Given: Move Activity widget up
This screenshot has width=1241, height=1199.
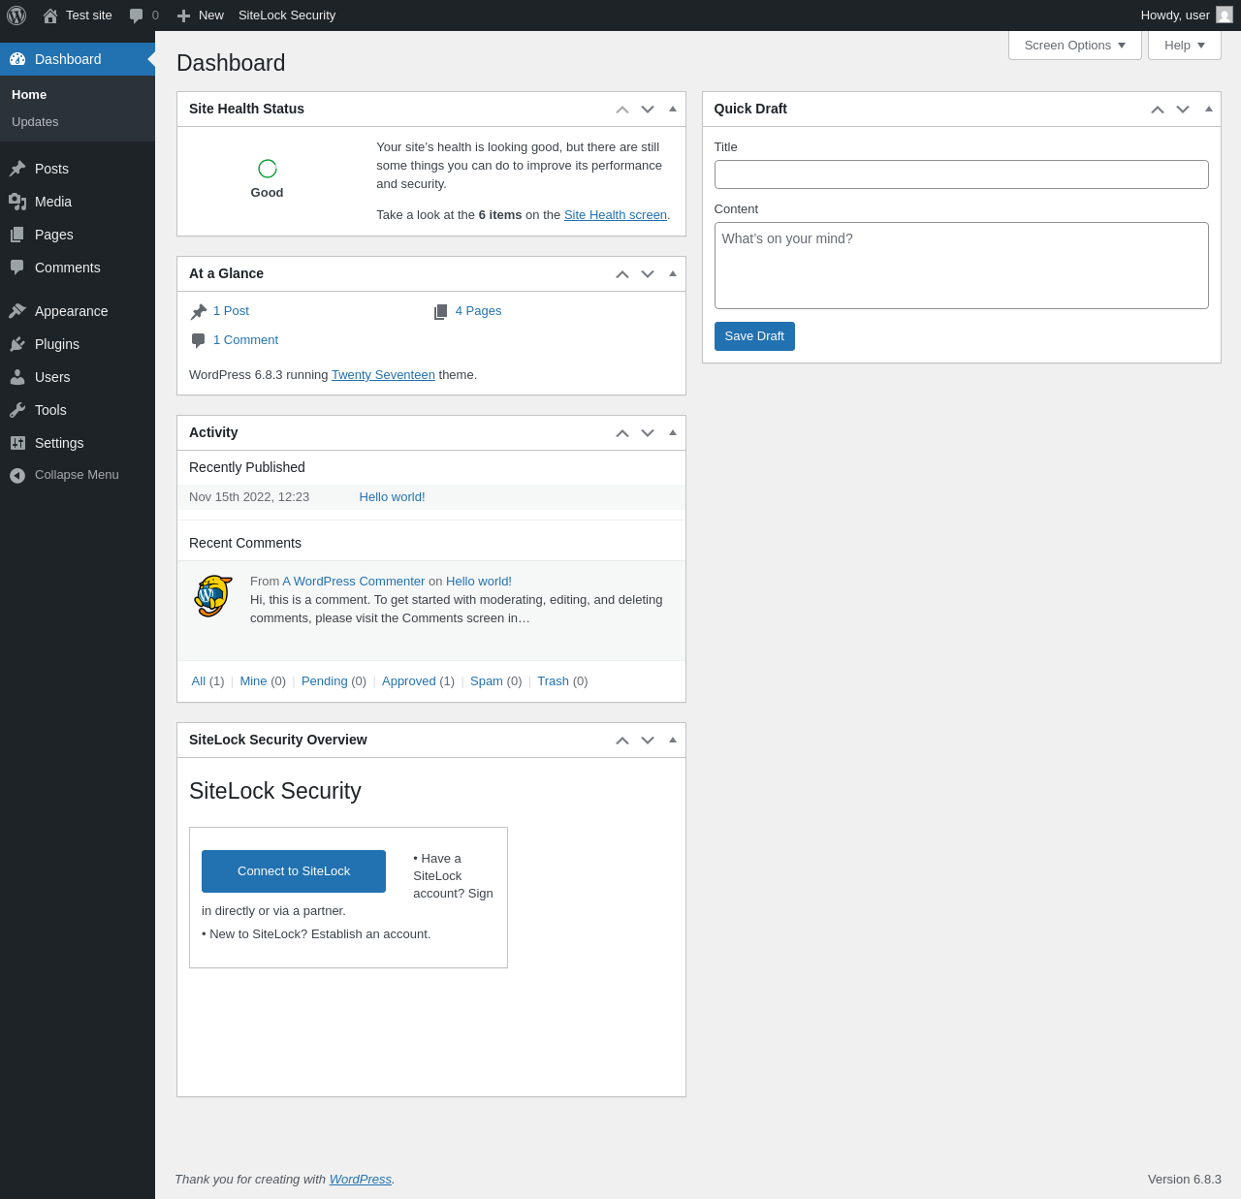Looking at the screenshot, I should tap(622, 433).
